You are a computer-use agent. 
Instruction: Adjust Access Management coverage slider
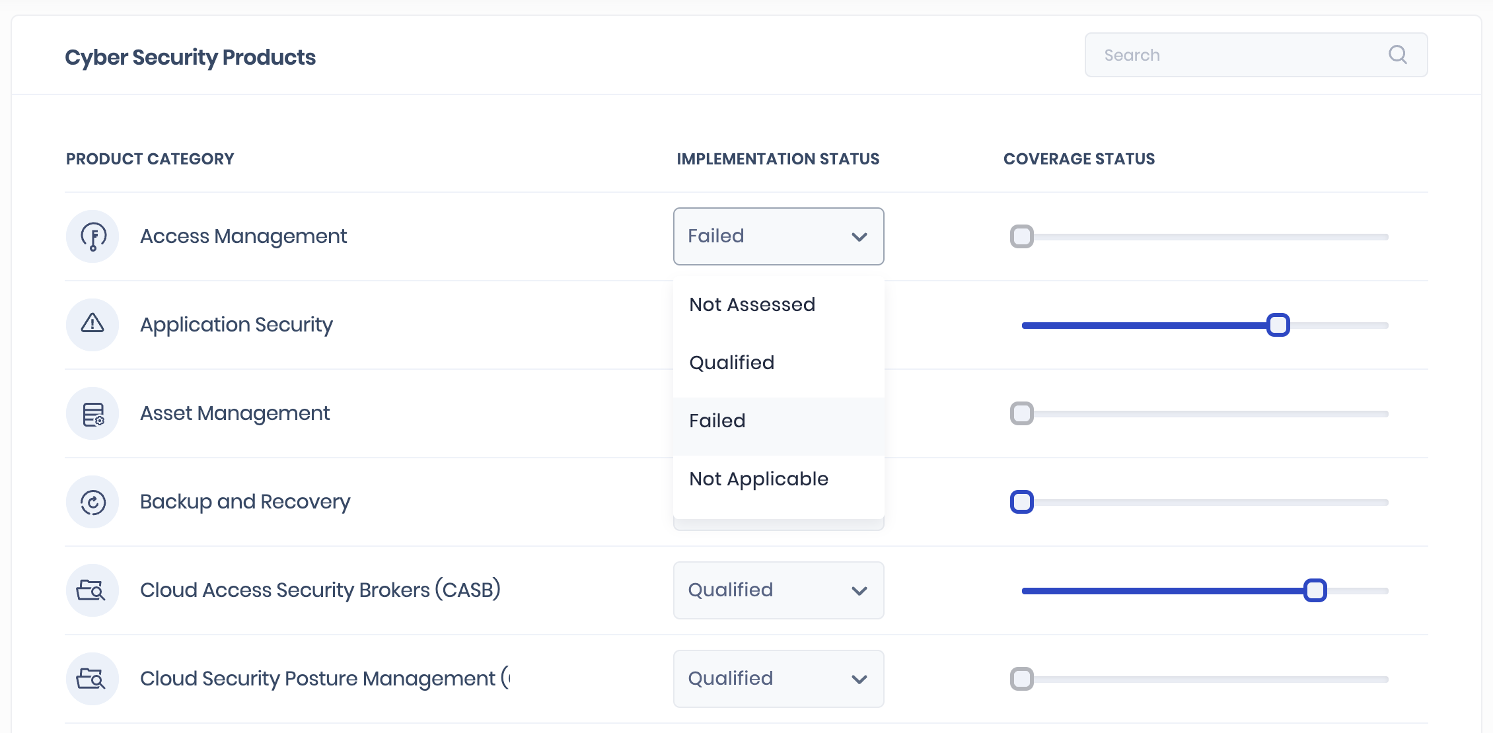click(x=1022, y=236)
